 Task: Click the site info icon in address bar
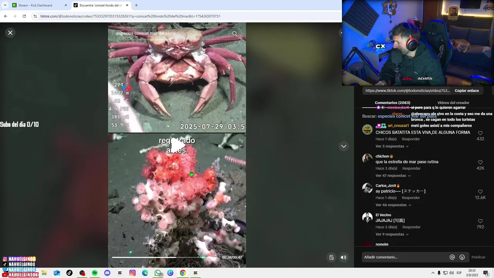tap(35, 16)
